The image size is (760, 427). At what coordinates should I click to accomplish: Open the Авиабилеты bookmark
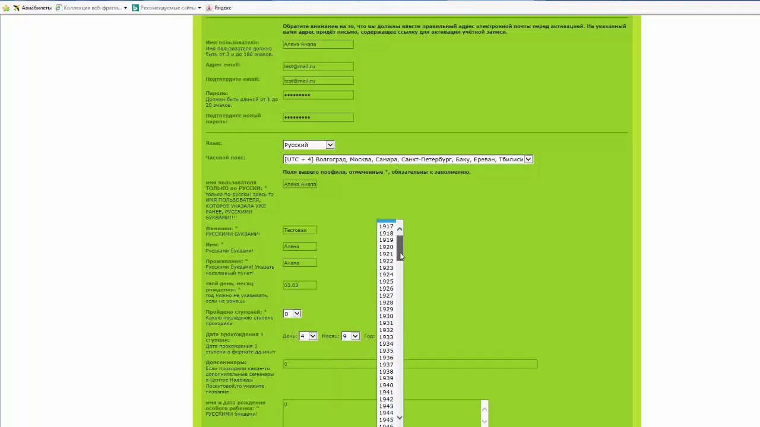tap(32, 8)
